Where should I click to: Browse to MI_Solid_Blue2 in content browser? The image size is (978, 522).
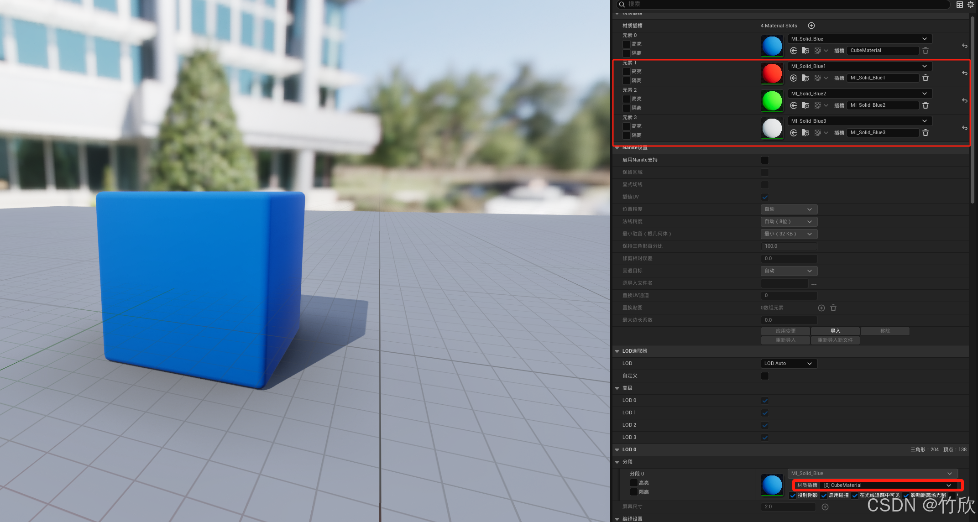pos(805,105)
